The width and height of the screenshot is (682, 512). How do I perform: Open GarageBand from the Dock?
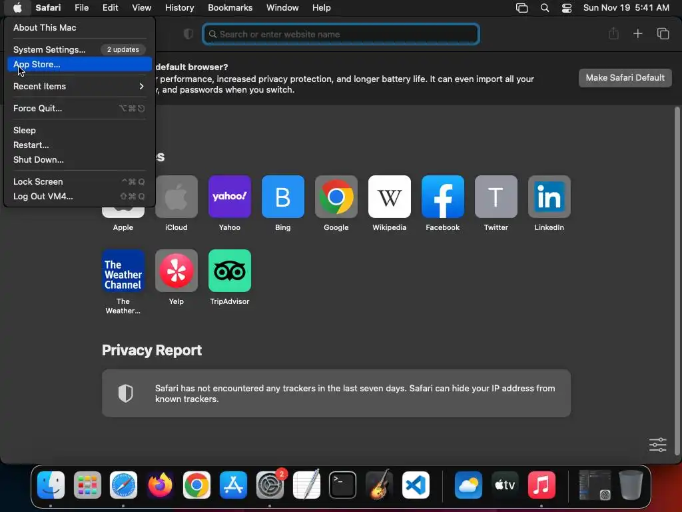[379, 485]
